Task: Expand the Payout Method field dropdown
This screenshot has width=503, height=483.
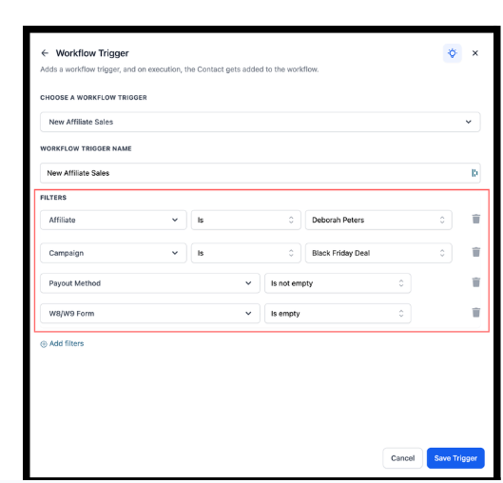Action: [x=150, y=283]
